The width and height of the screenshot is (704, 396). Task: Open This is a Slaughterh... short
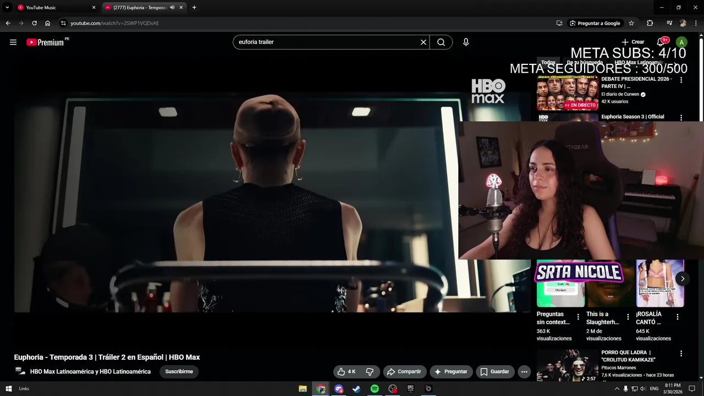tap(610, 283)
